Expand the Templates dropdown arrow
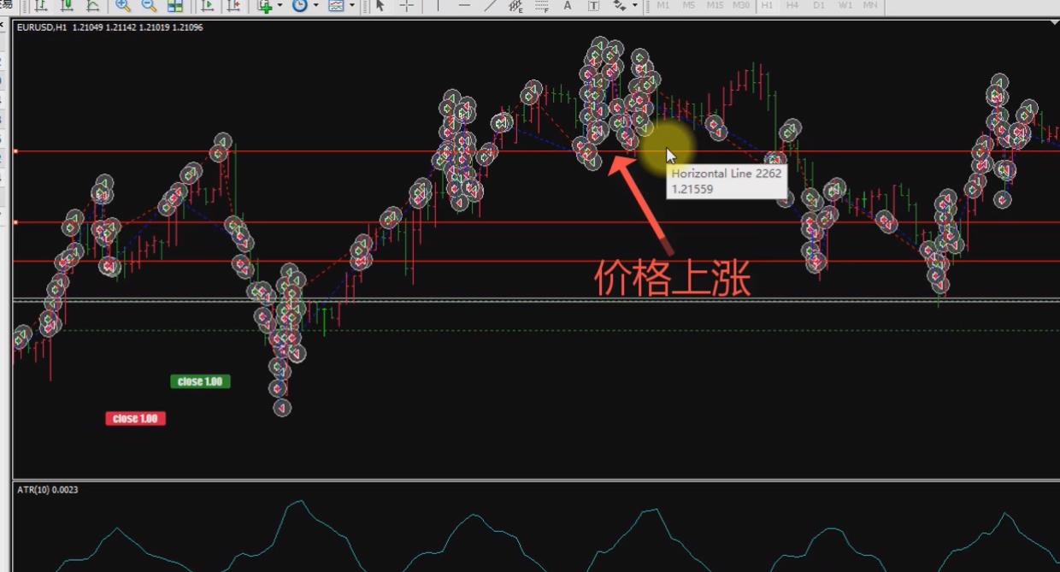The width and height of the screenshot is (1060, 572). point(351,6)
